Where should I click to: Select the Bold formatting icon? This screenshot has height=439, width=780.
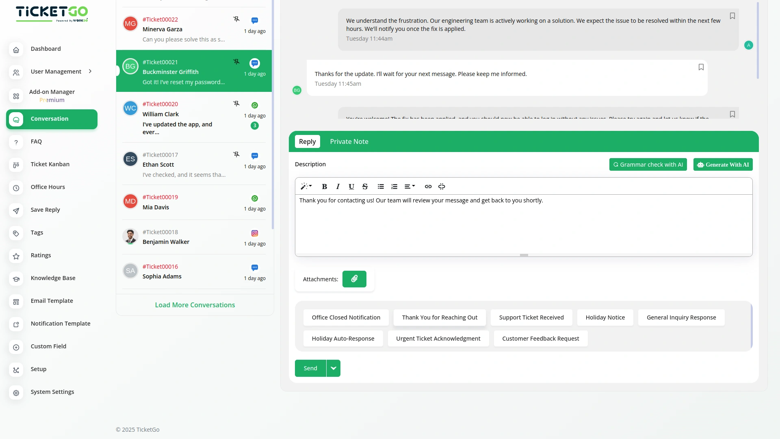tap(324, 187)
